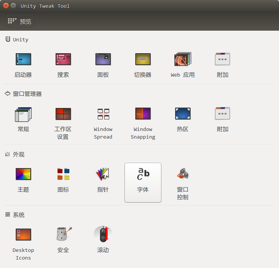
Task: Open the 指针 cursor settings
Action: 103,180
